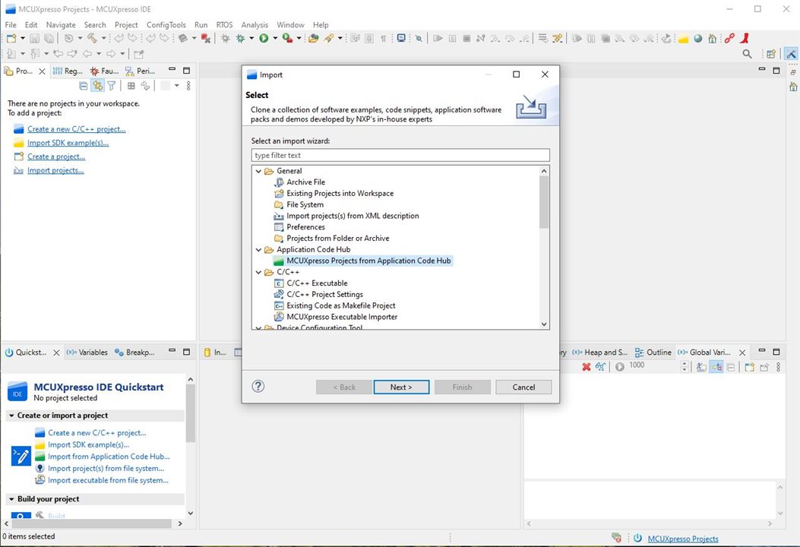Click the Save toolbar icon

pos(34,38)
